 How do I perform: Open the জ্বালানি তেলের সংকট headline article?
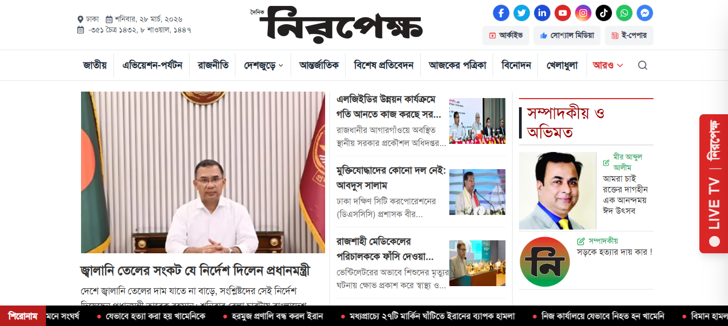[x=196, y=271]
